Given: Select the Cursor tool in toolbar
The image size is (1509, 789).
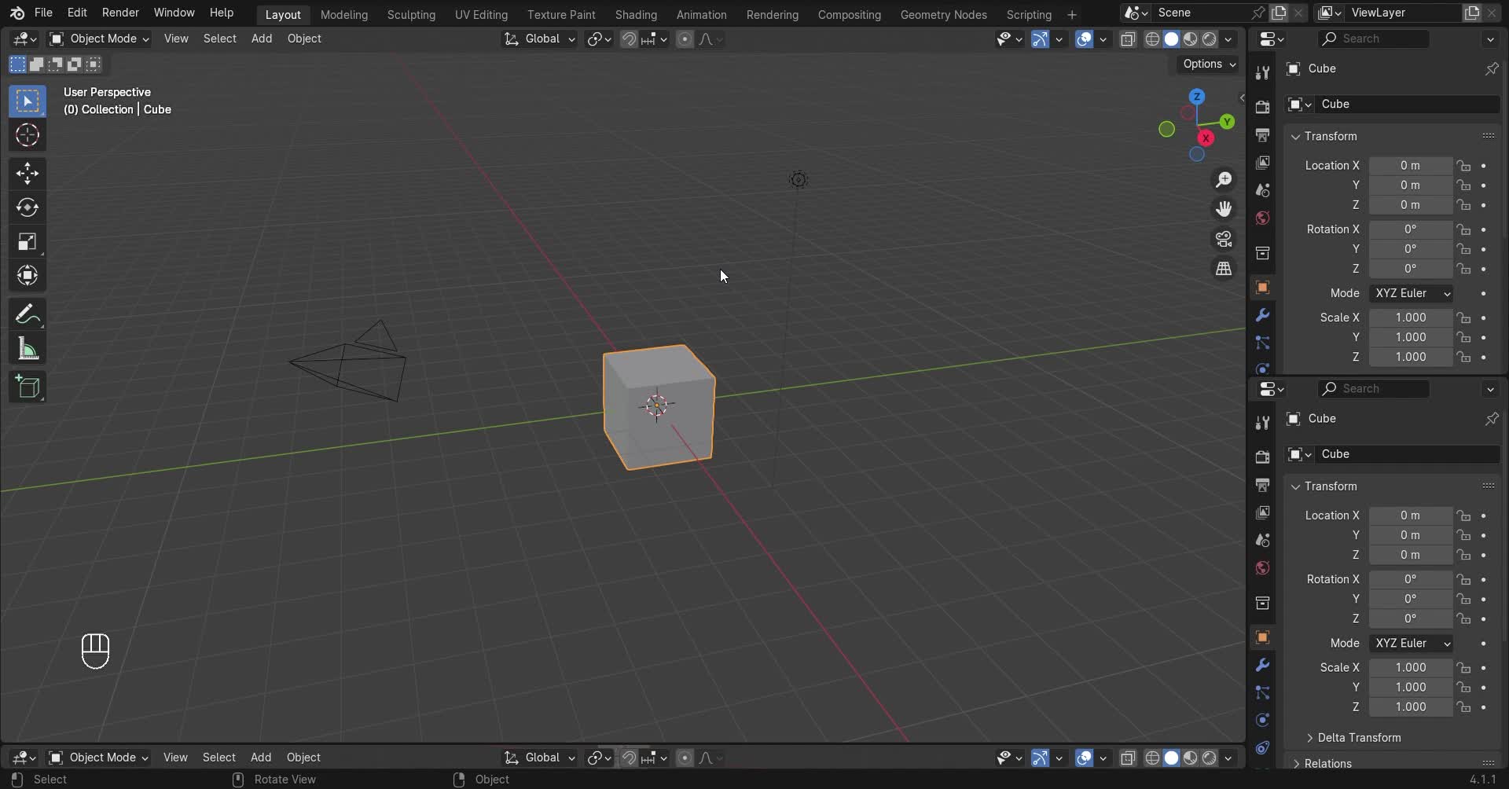Looking at the screenshot, I should [x=28, y=135].
